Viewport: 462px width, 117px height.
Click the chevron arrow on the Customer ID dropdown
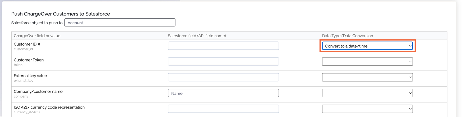[410, 46]
